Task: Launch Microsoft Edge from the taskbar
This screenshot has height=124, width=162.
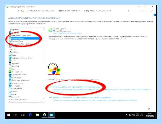Action: 30,115
